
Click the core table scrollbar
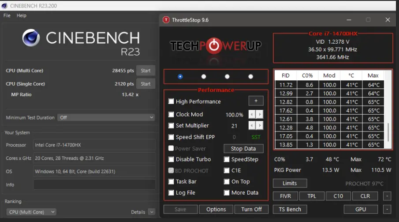[x=388, y=132]
